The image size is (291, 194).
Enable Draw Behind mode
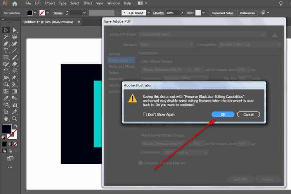click(10, 151)
